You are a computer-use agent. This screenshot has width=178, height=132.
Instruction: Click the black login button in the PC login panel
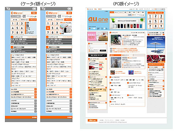click(103, 51)
